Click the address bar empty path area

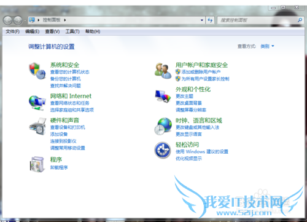pyautogui.click(x=133, y=20)
